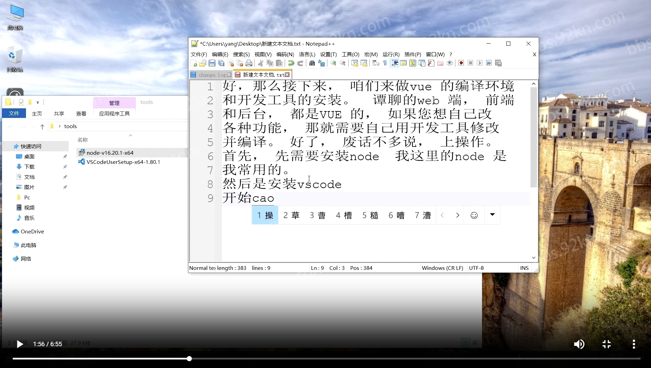
Task: Mute the video using speaker icon
Action: [x=579, y=344]
